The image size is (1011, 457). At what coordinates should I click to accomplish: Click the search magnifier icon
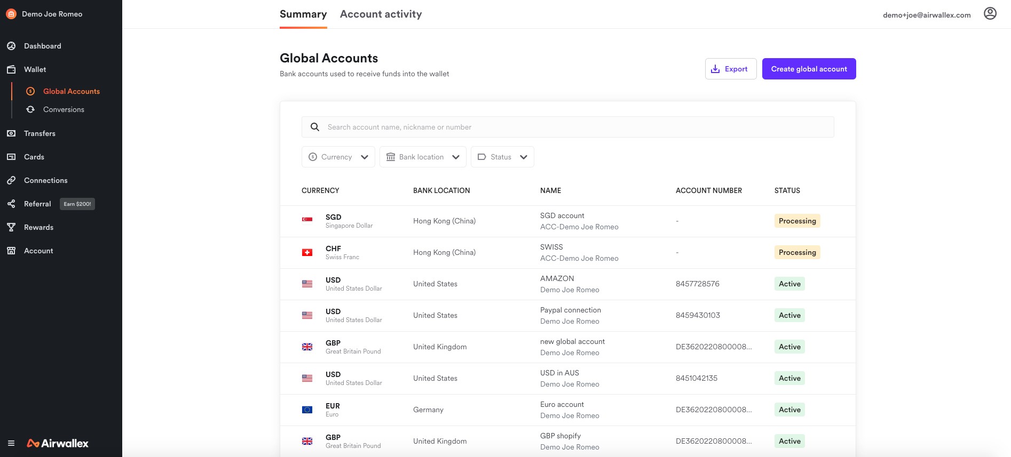click(315, 127)
